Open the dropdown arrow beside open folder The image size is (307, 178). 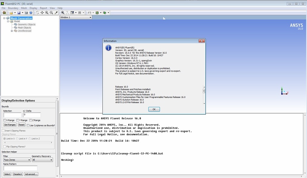(15, 13)
